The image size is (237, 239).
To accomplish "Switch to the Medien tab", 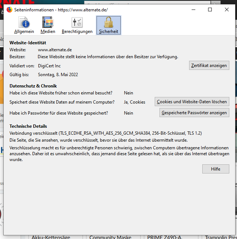I will pyautogui.click(x=48, y=25).
